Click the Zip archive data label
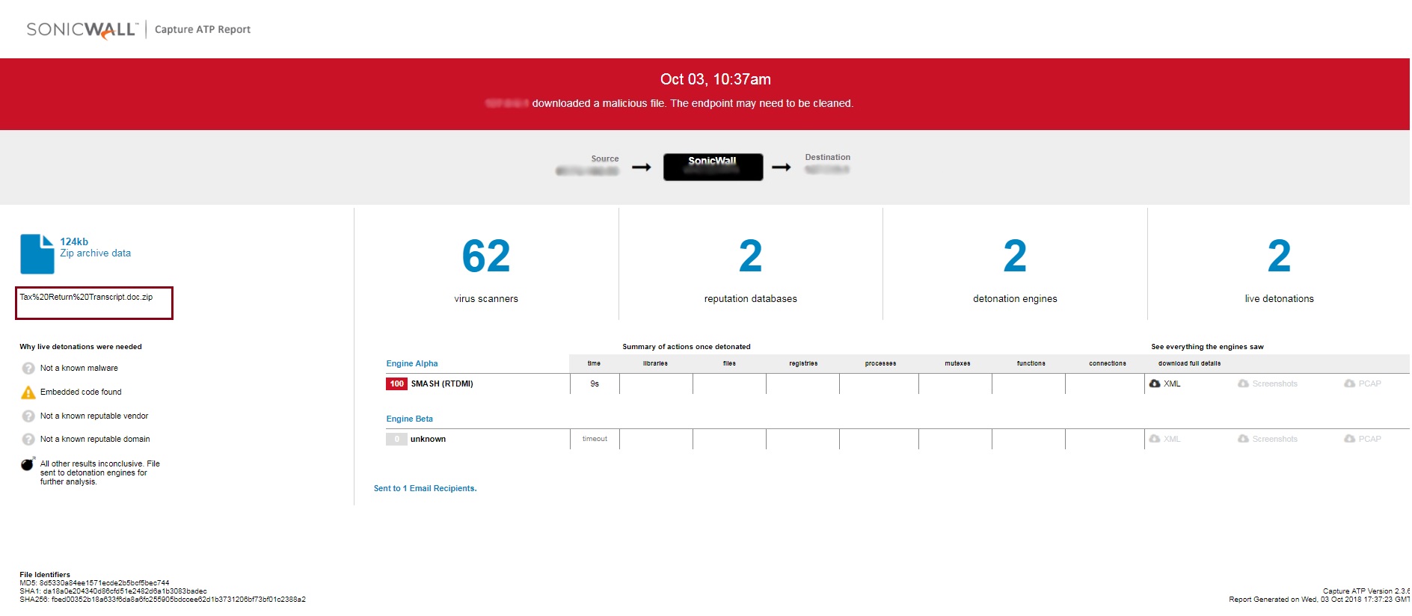Screen dimensions: 1412x616 [95, 253]
